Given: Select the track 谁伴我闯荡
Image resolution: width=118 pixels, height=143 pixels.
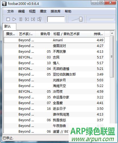Looking at the screenshot, I should click(x=54, y=114).
